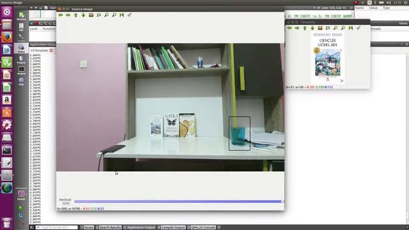Screen dimensions: 409x230
Task: Switch Qt Creator to Welcome mode
Action: point(21,16)
